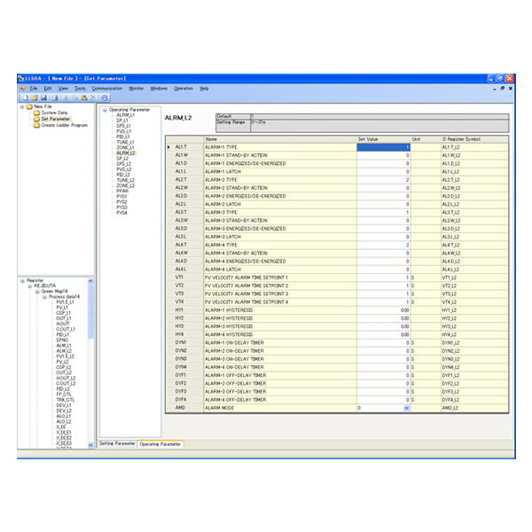Viewport: 532px width, 532px height.
Task: Click the New file toolbar icon
Action: coord(23,97)
